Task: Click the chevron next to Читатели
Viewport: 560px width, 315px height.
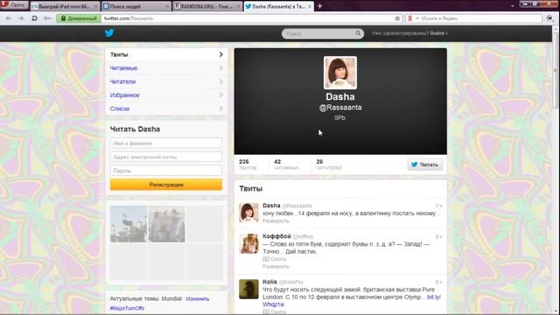Action: 220,81
